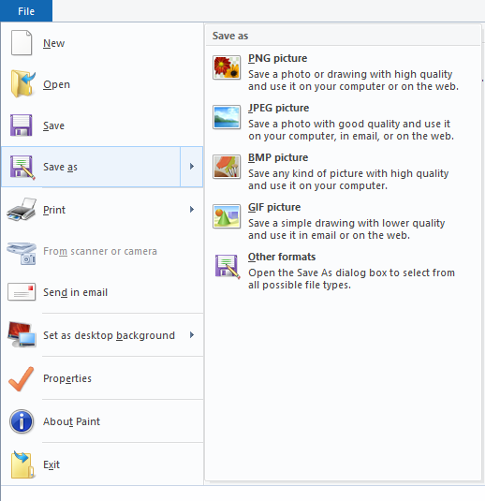Screen dimensions: 485x501
Task: Click the blank page New icon
Action: coord(22,43)
